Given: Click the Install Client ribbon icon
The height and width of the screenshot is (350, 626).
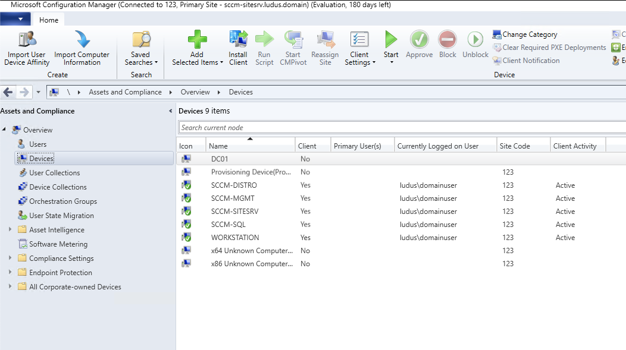Looking at the screenshot, I should tap(238, 40).
